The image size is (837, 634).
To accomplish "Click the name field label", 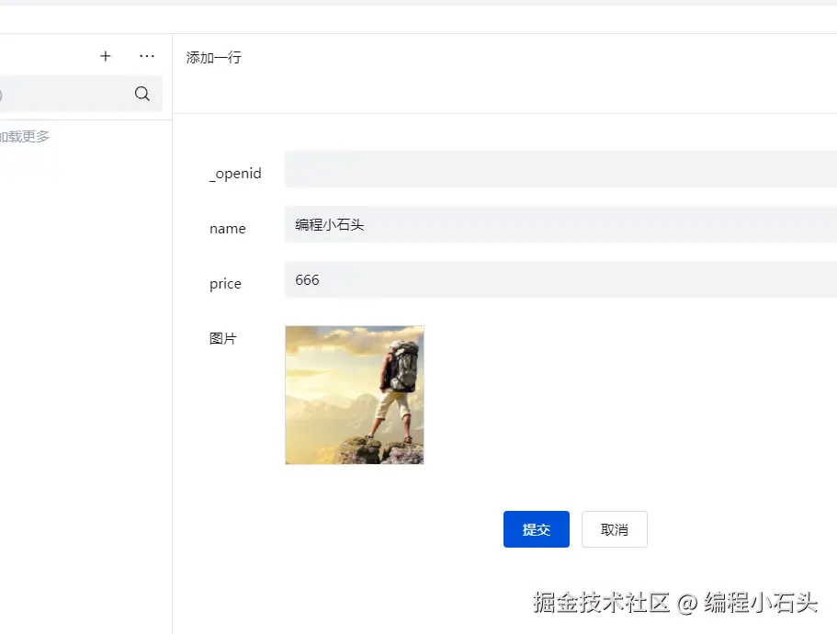I will click(x=228, y=229).
